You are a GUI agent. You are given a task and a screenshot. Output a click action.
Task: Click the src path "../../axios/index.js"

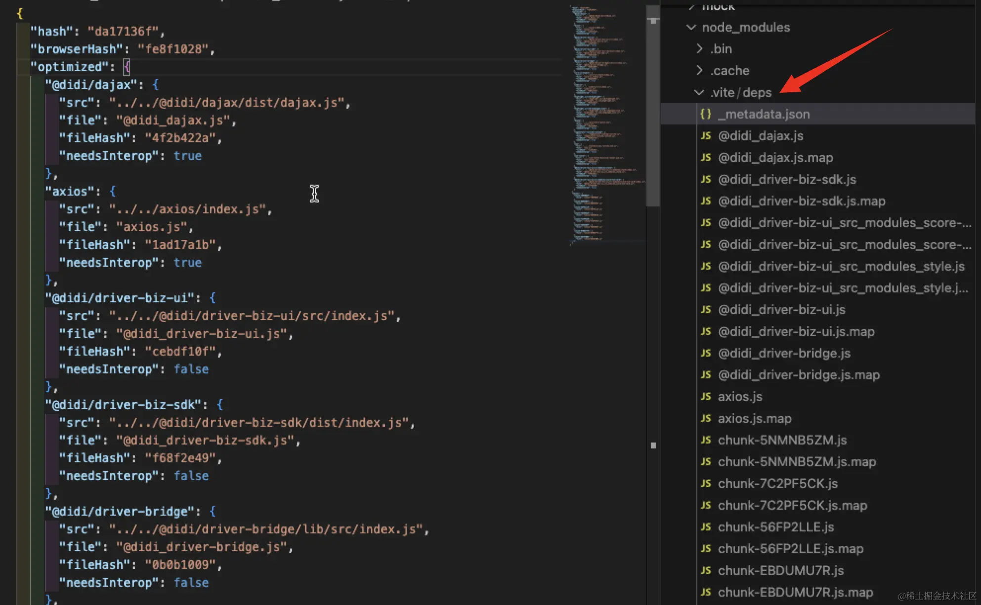(x=187, y=209)
